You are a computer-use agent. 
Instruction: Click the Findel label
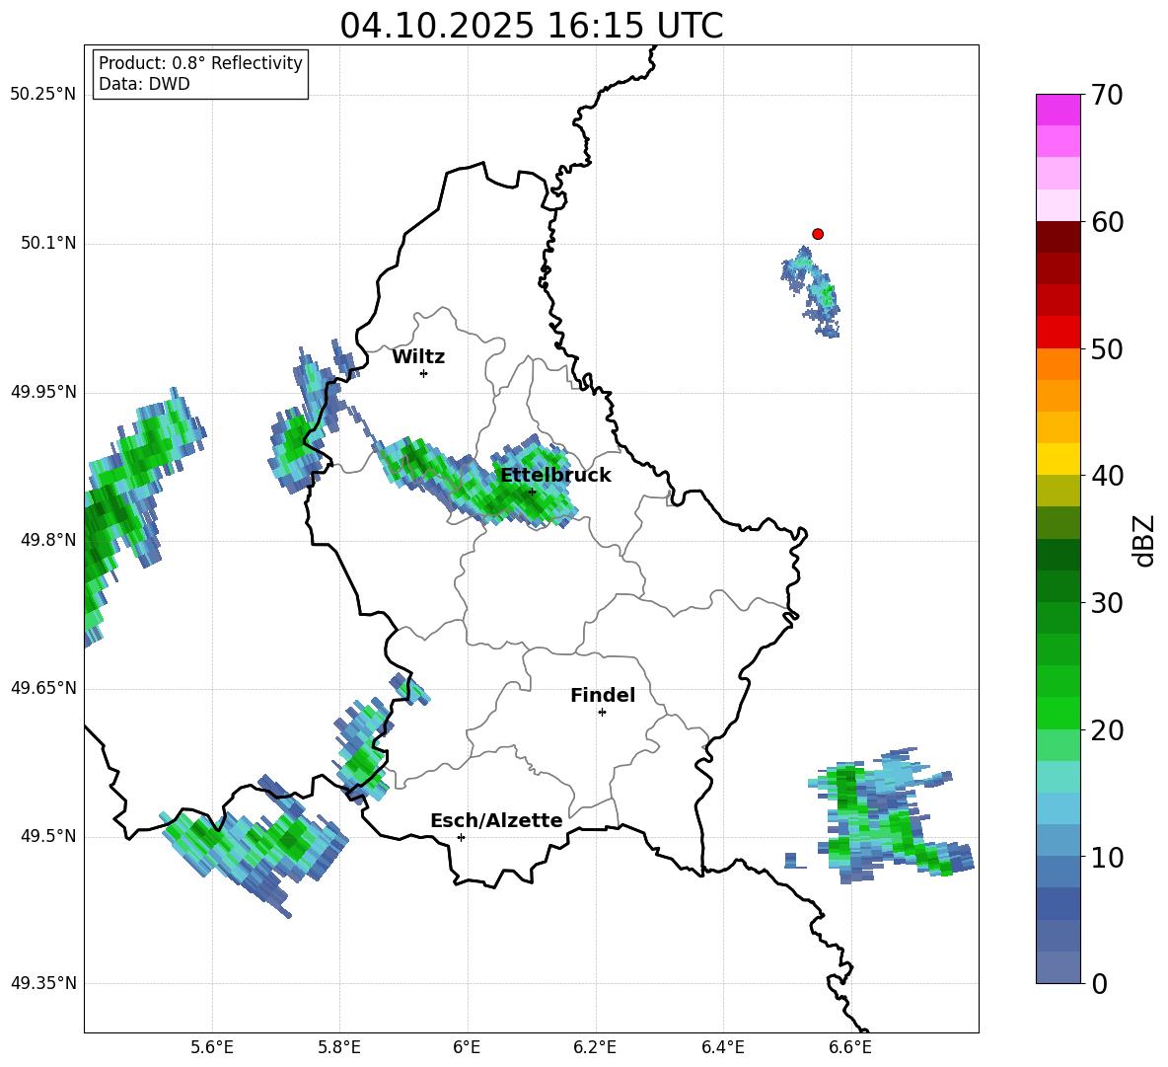coord(603,695)
